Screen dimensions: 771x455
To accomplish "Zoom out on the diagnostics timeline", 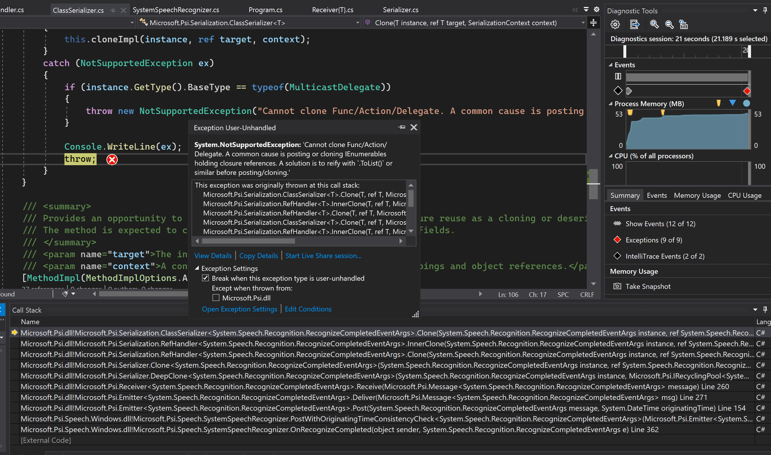I will 669,24.
